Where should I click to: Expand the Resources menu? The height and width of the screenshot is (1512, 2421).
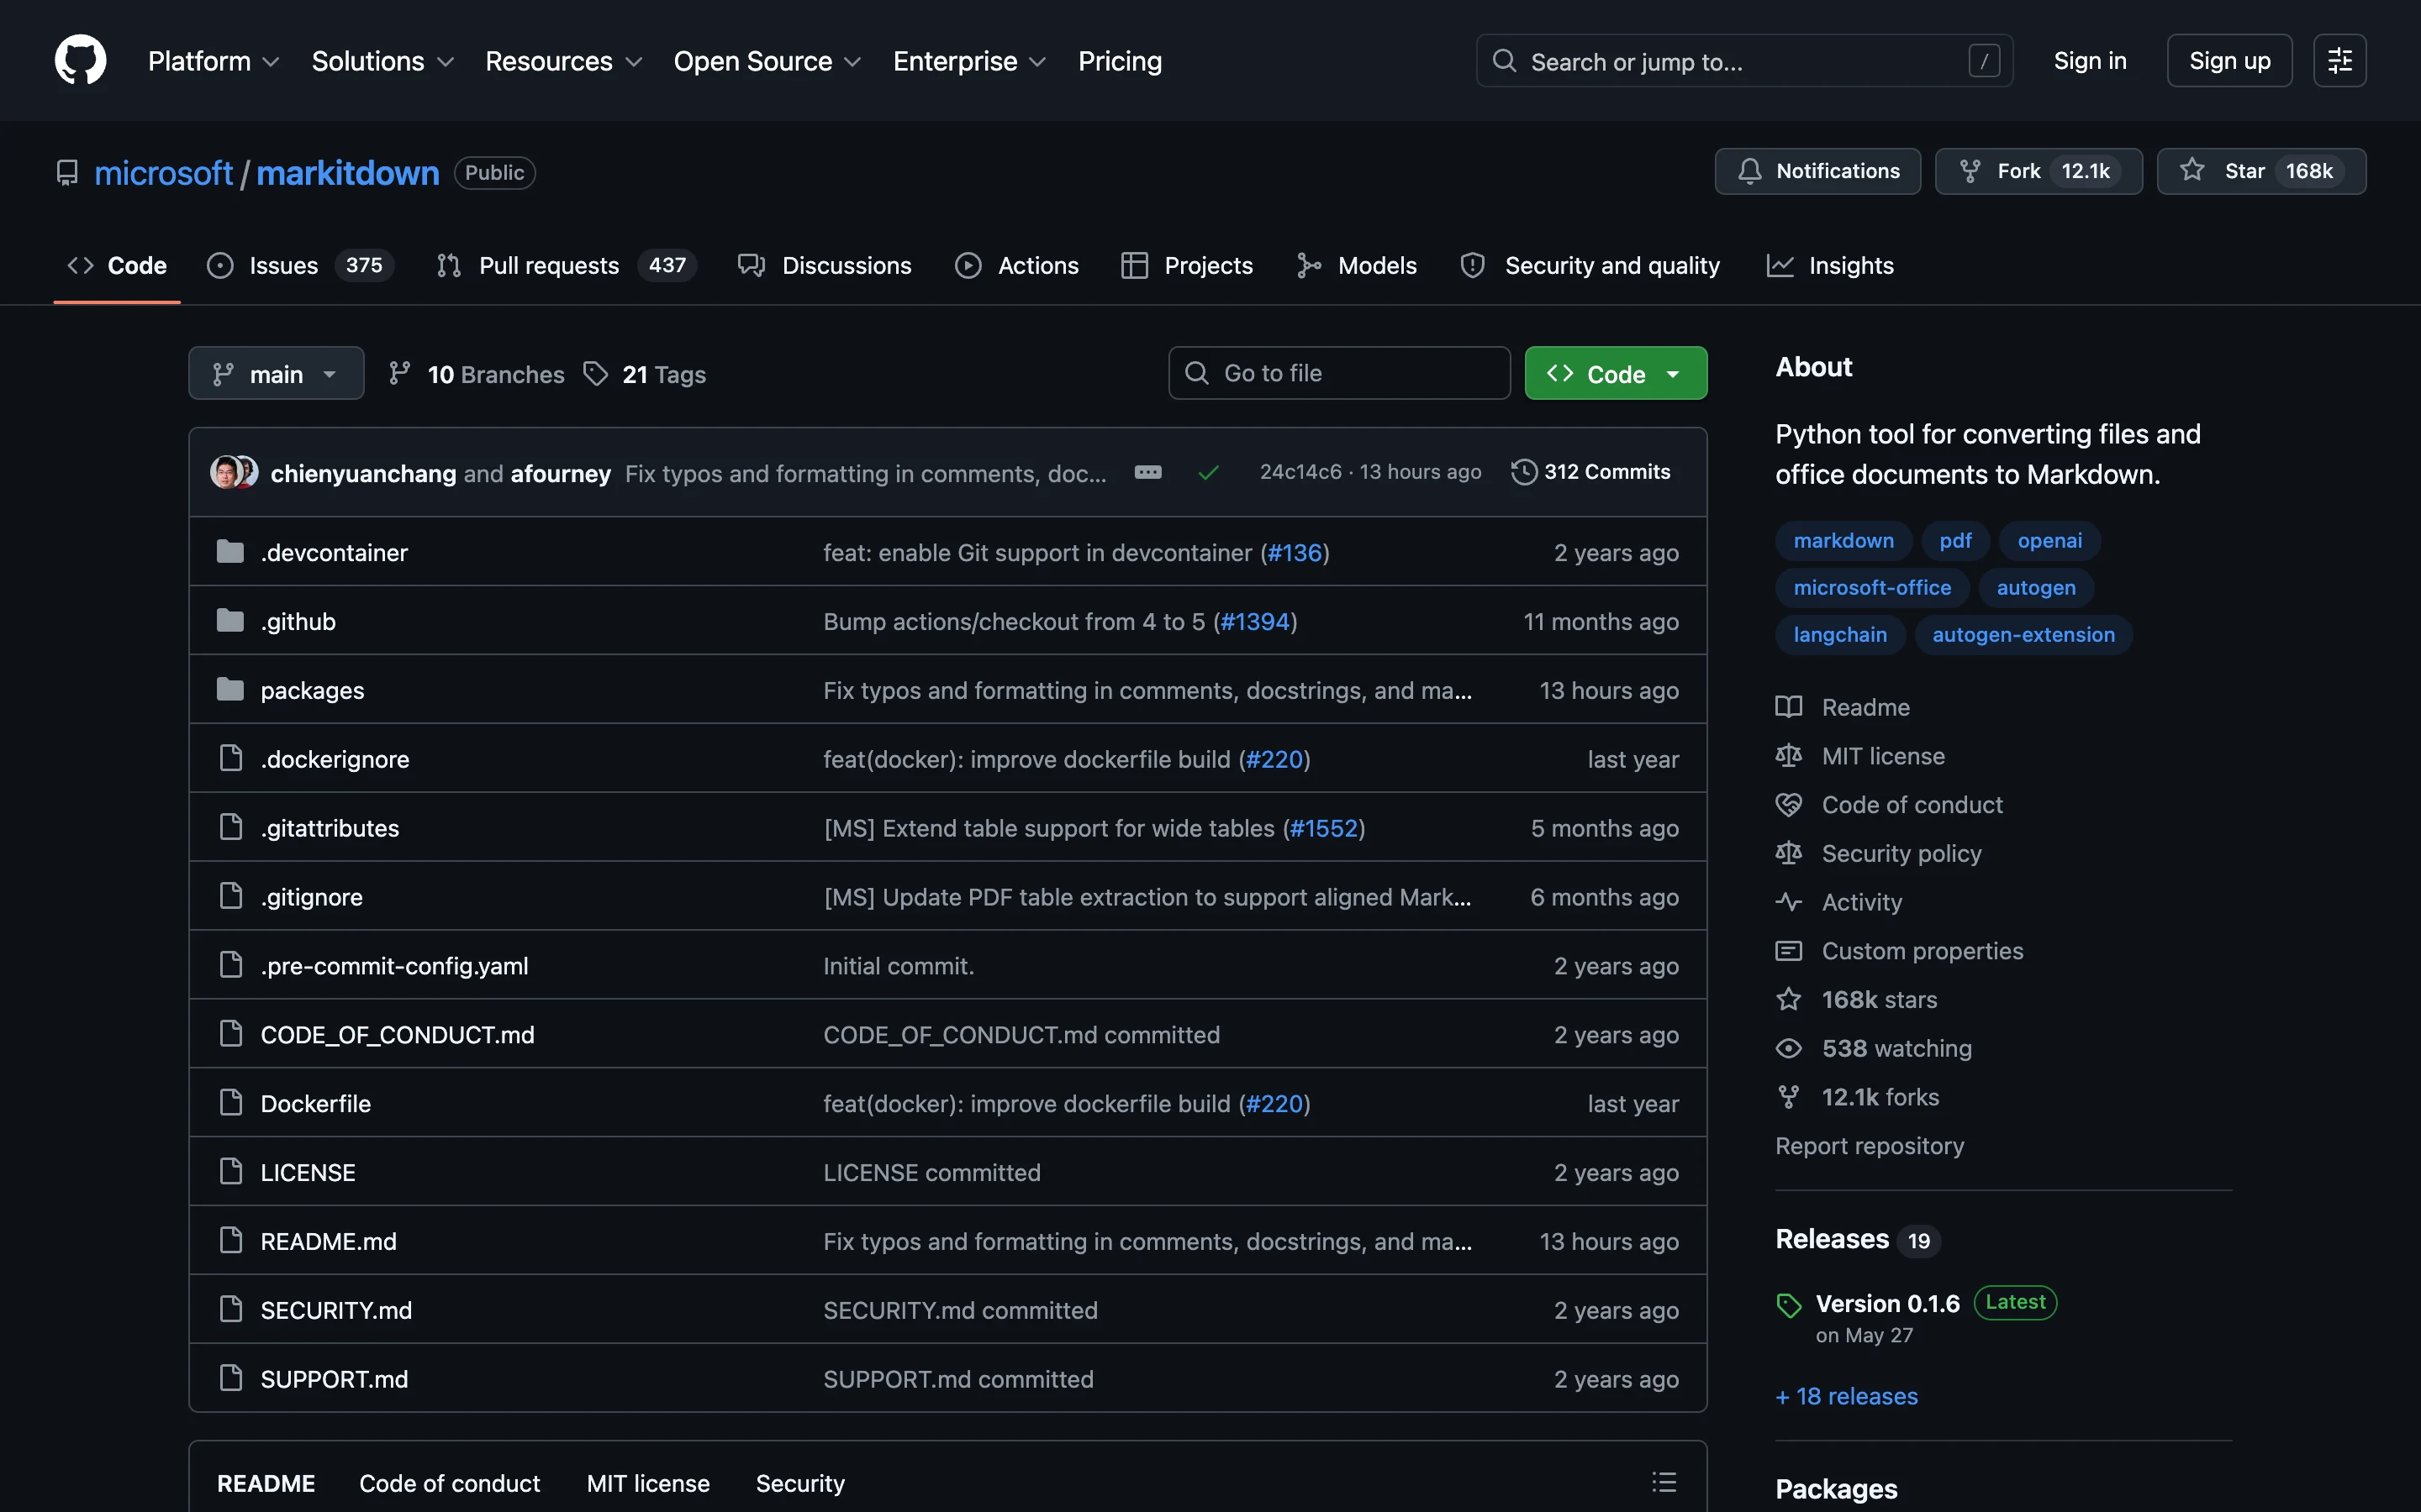(563, 61)
